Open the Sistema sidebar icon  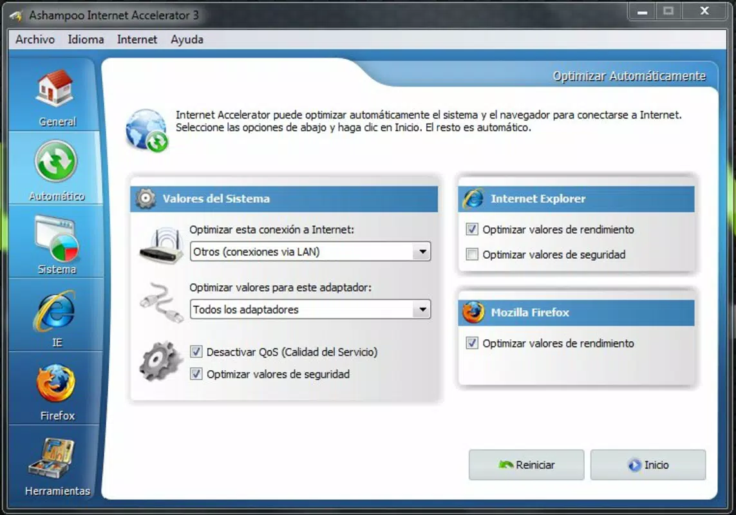tap(56, 238)
